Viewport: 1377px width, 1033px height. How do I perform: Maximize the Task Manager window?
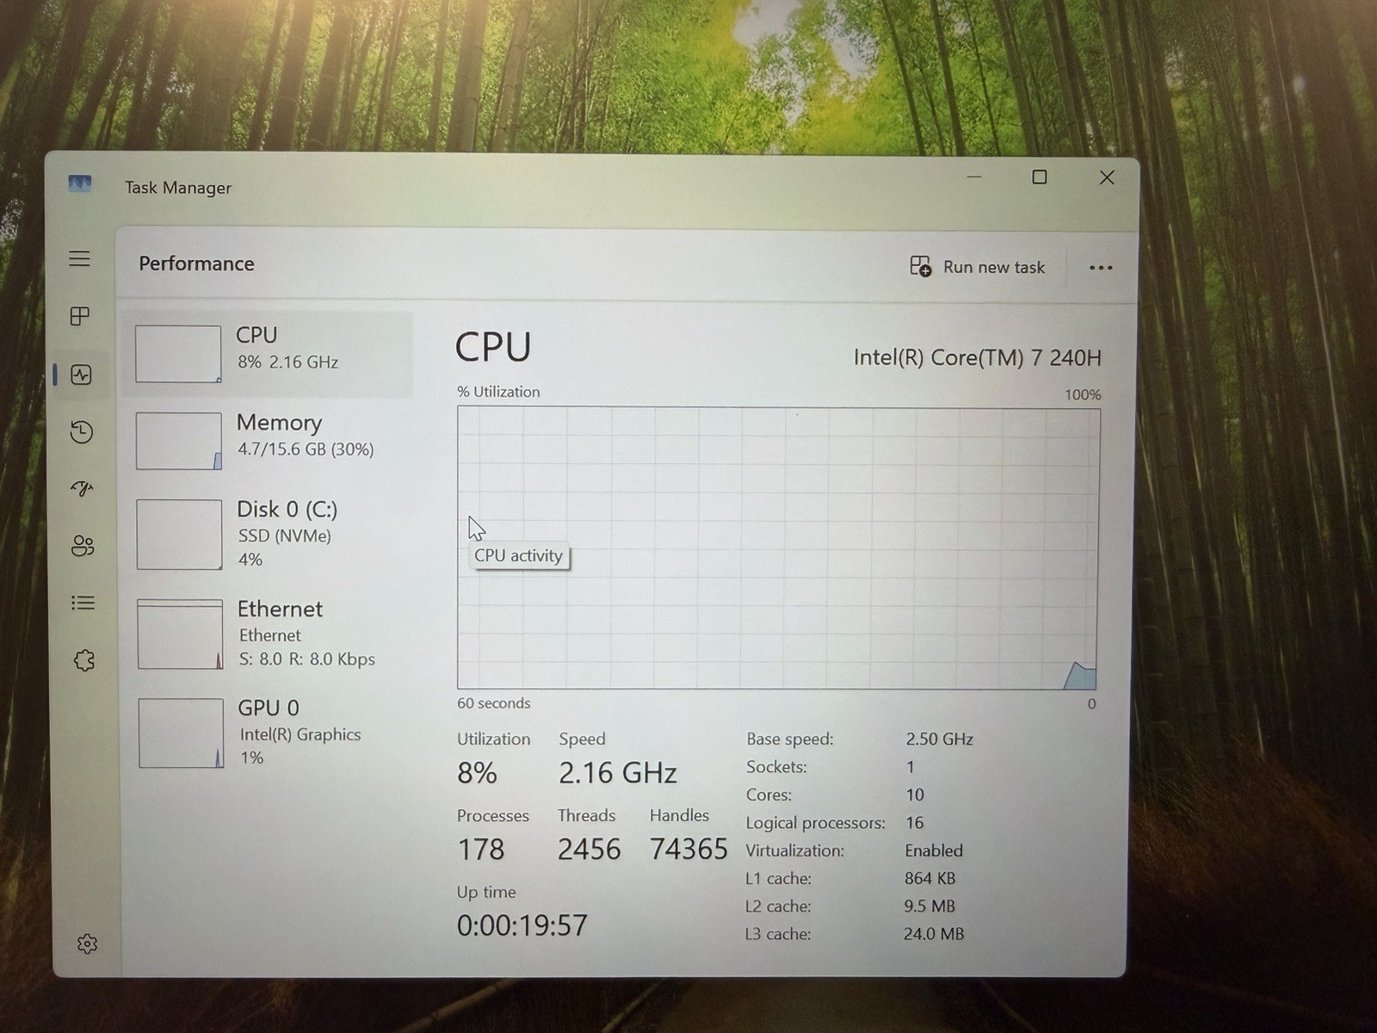point(1040,177)
